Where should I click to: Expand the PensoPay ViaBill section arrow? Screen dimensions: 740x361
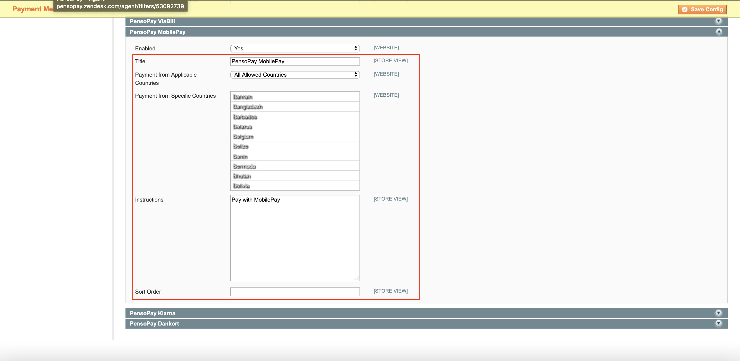(718, 21)
